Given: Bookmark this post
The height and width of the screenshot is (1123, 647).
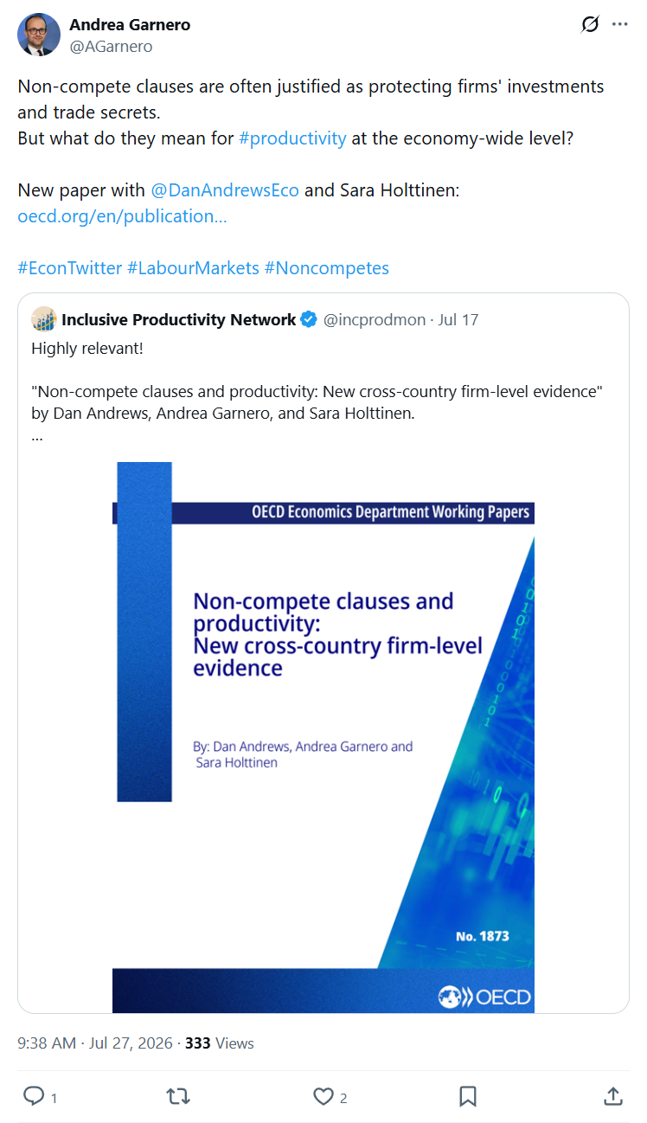Looking at the screenshot, I should click(468, 1096).
